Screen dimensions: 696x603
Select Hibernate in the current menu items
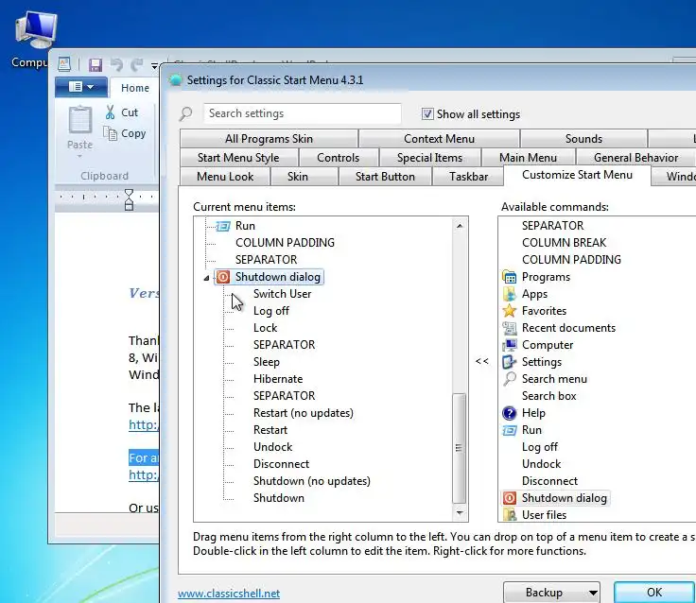pyautogui.click(x=278, y=379)
